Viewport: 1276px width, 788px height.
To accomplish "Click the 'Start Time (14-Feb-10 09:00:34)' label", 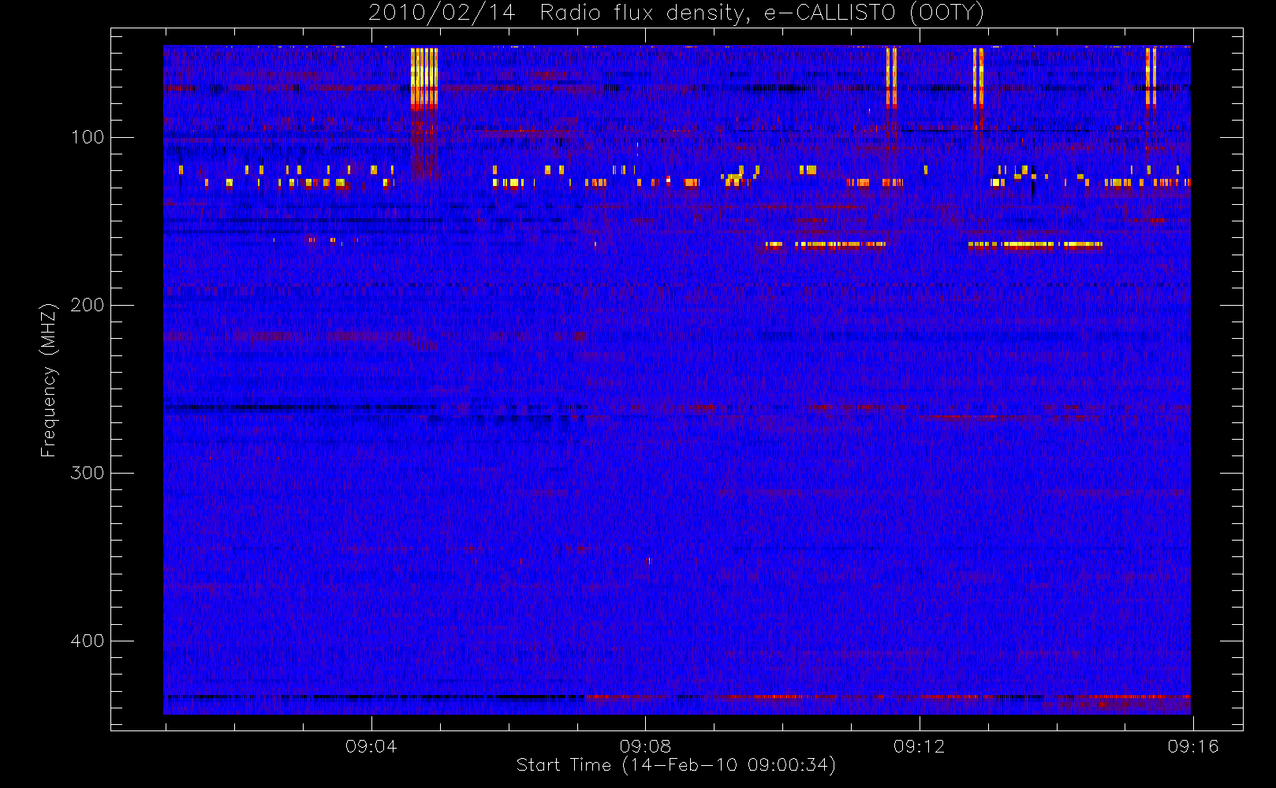I will (x=676, y=765).
